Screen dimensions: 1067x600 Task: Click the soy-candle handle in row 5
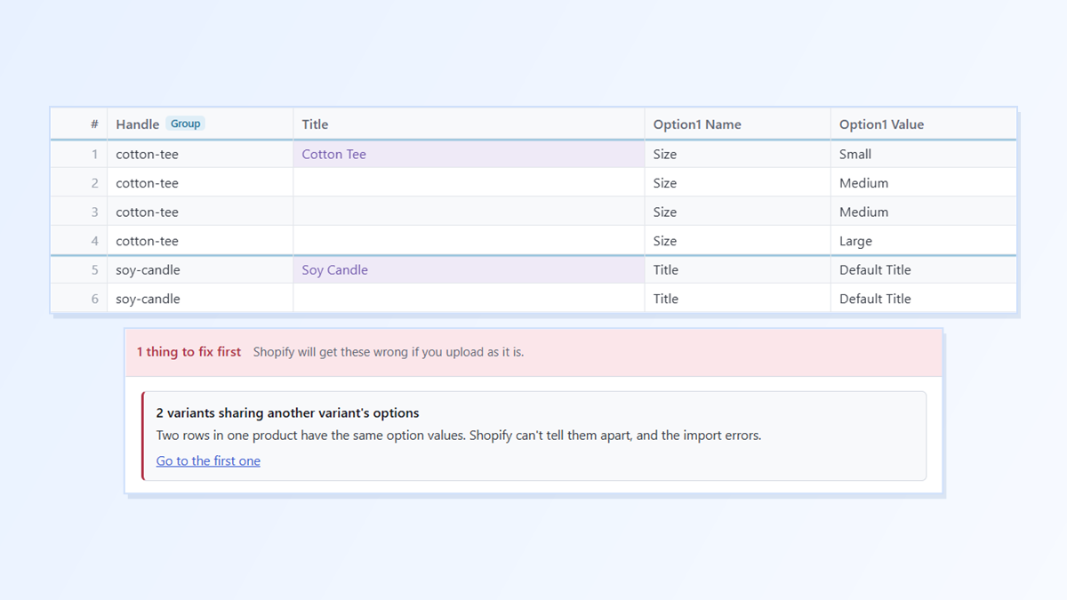(x=200, y=270)
